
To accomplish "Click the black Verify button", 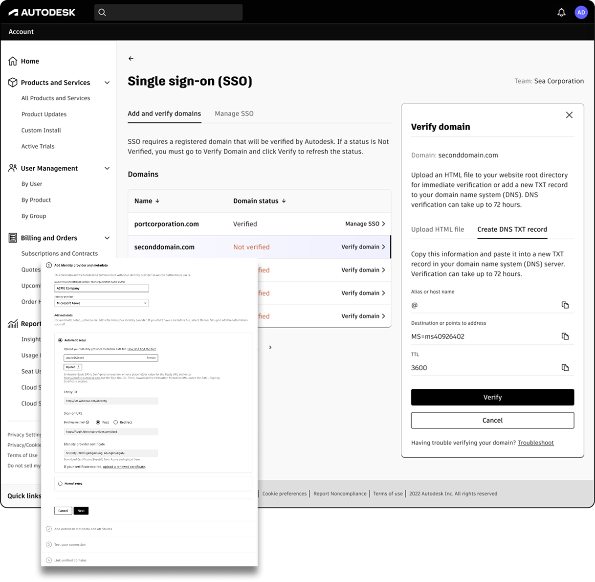I will [492, 398].
